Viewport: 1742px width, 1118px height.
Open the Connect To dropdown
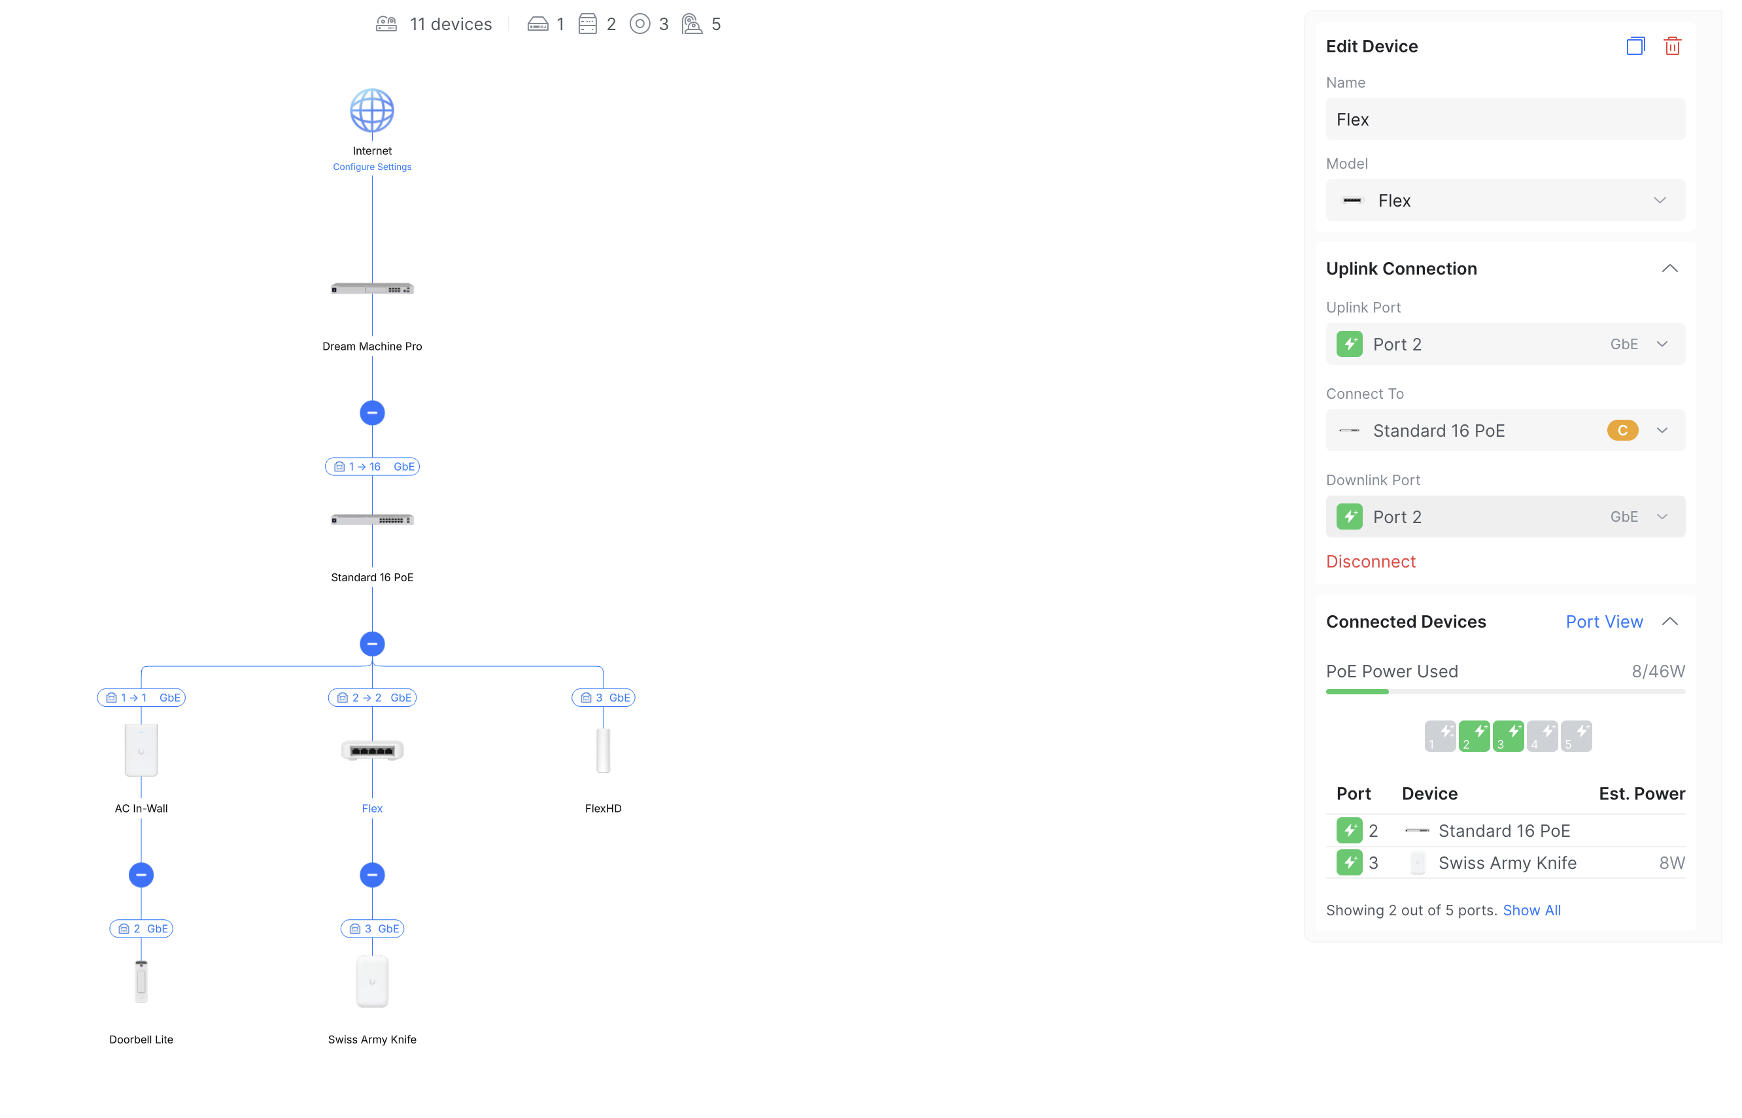(x=1505, y=430)
